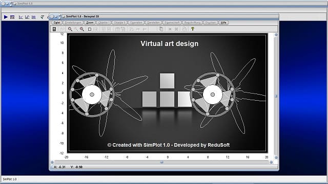Click the magnifier with grid zoom icon
Viewport: 328px width, 184px height.
[82, 29]
